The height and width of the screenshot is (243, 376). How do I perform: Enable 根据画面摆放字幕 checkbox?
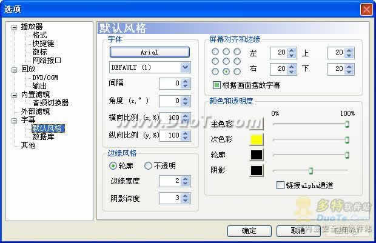coord(216,85)
